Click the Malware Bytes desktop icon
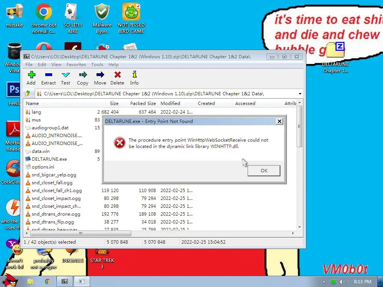This screenshot has height=287, width=383. point(102,18)
